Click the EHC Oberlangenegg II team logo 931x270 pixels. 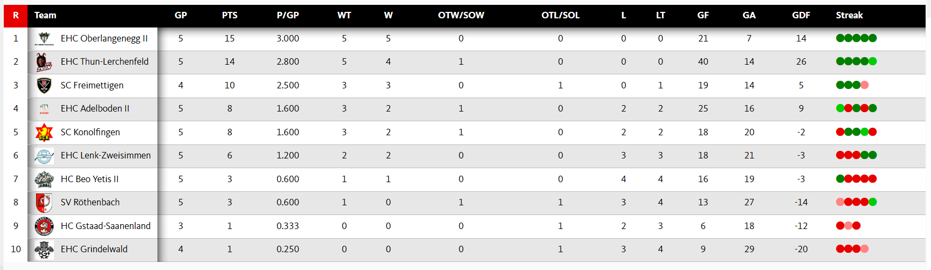44,39
